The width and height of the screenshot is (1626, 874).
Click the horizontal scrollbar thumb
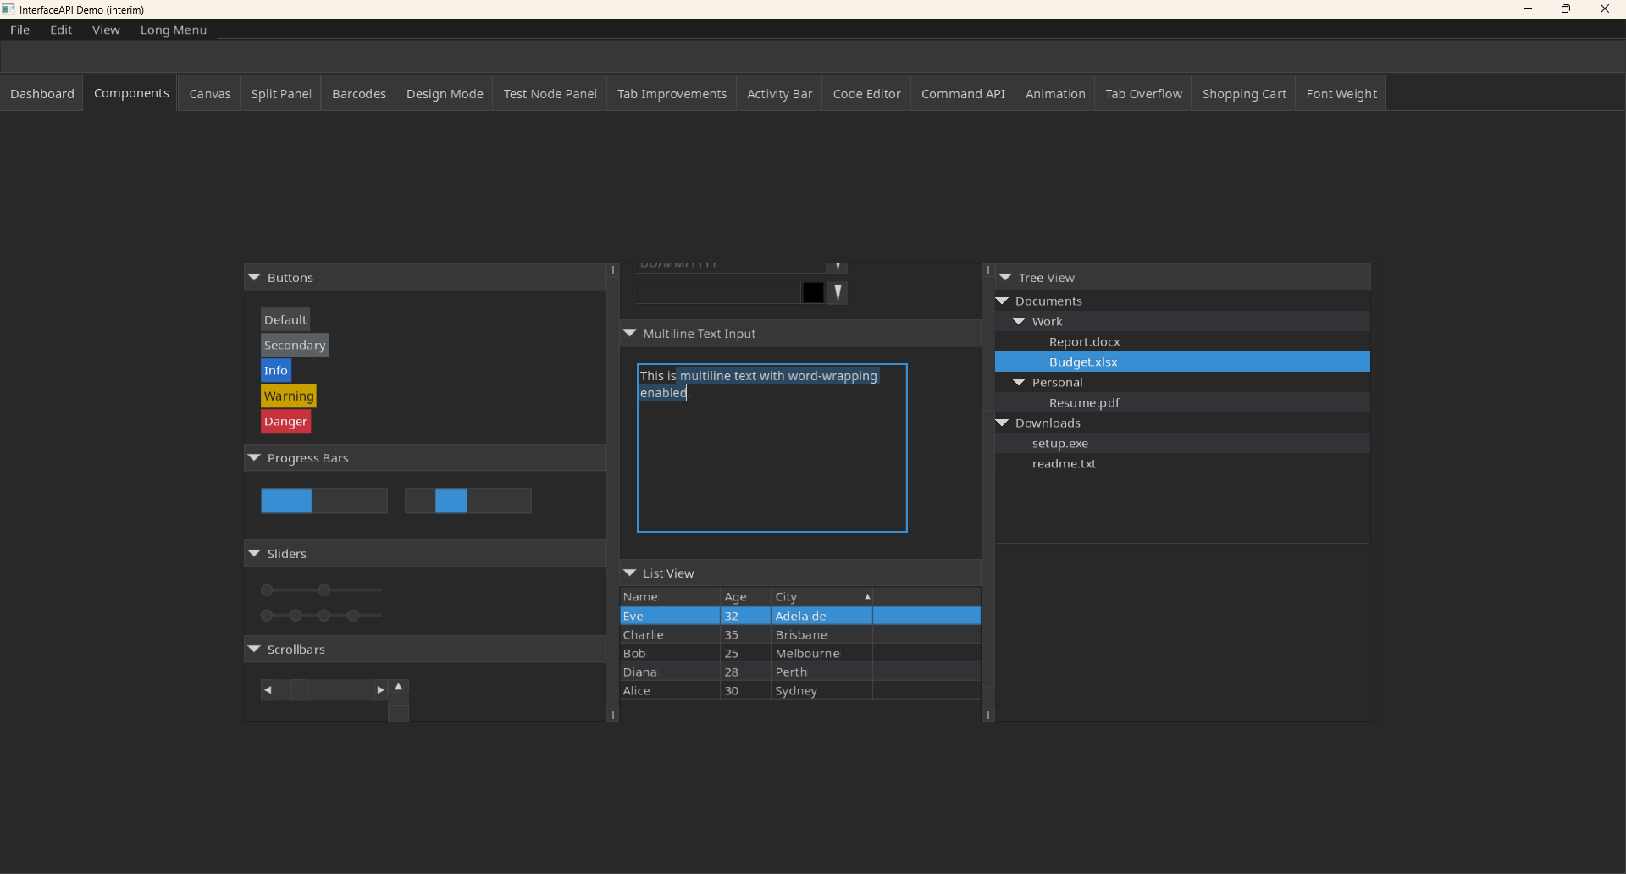300,690
